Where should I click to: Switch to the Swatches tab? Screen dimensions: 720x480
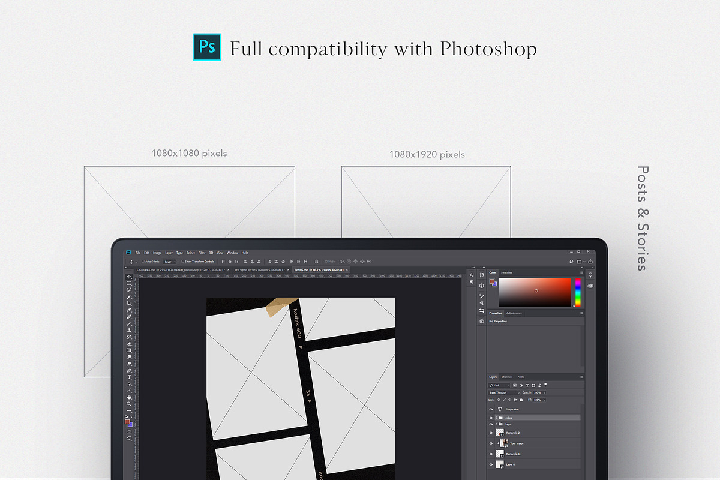tap(506, 272)
